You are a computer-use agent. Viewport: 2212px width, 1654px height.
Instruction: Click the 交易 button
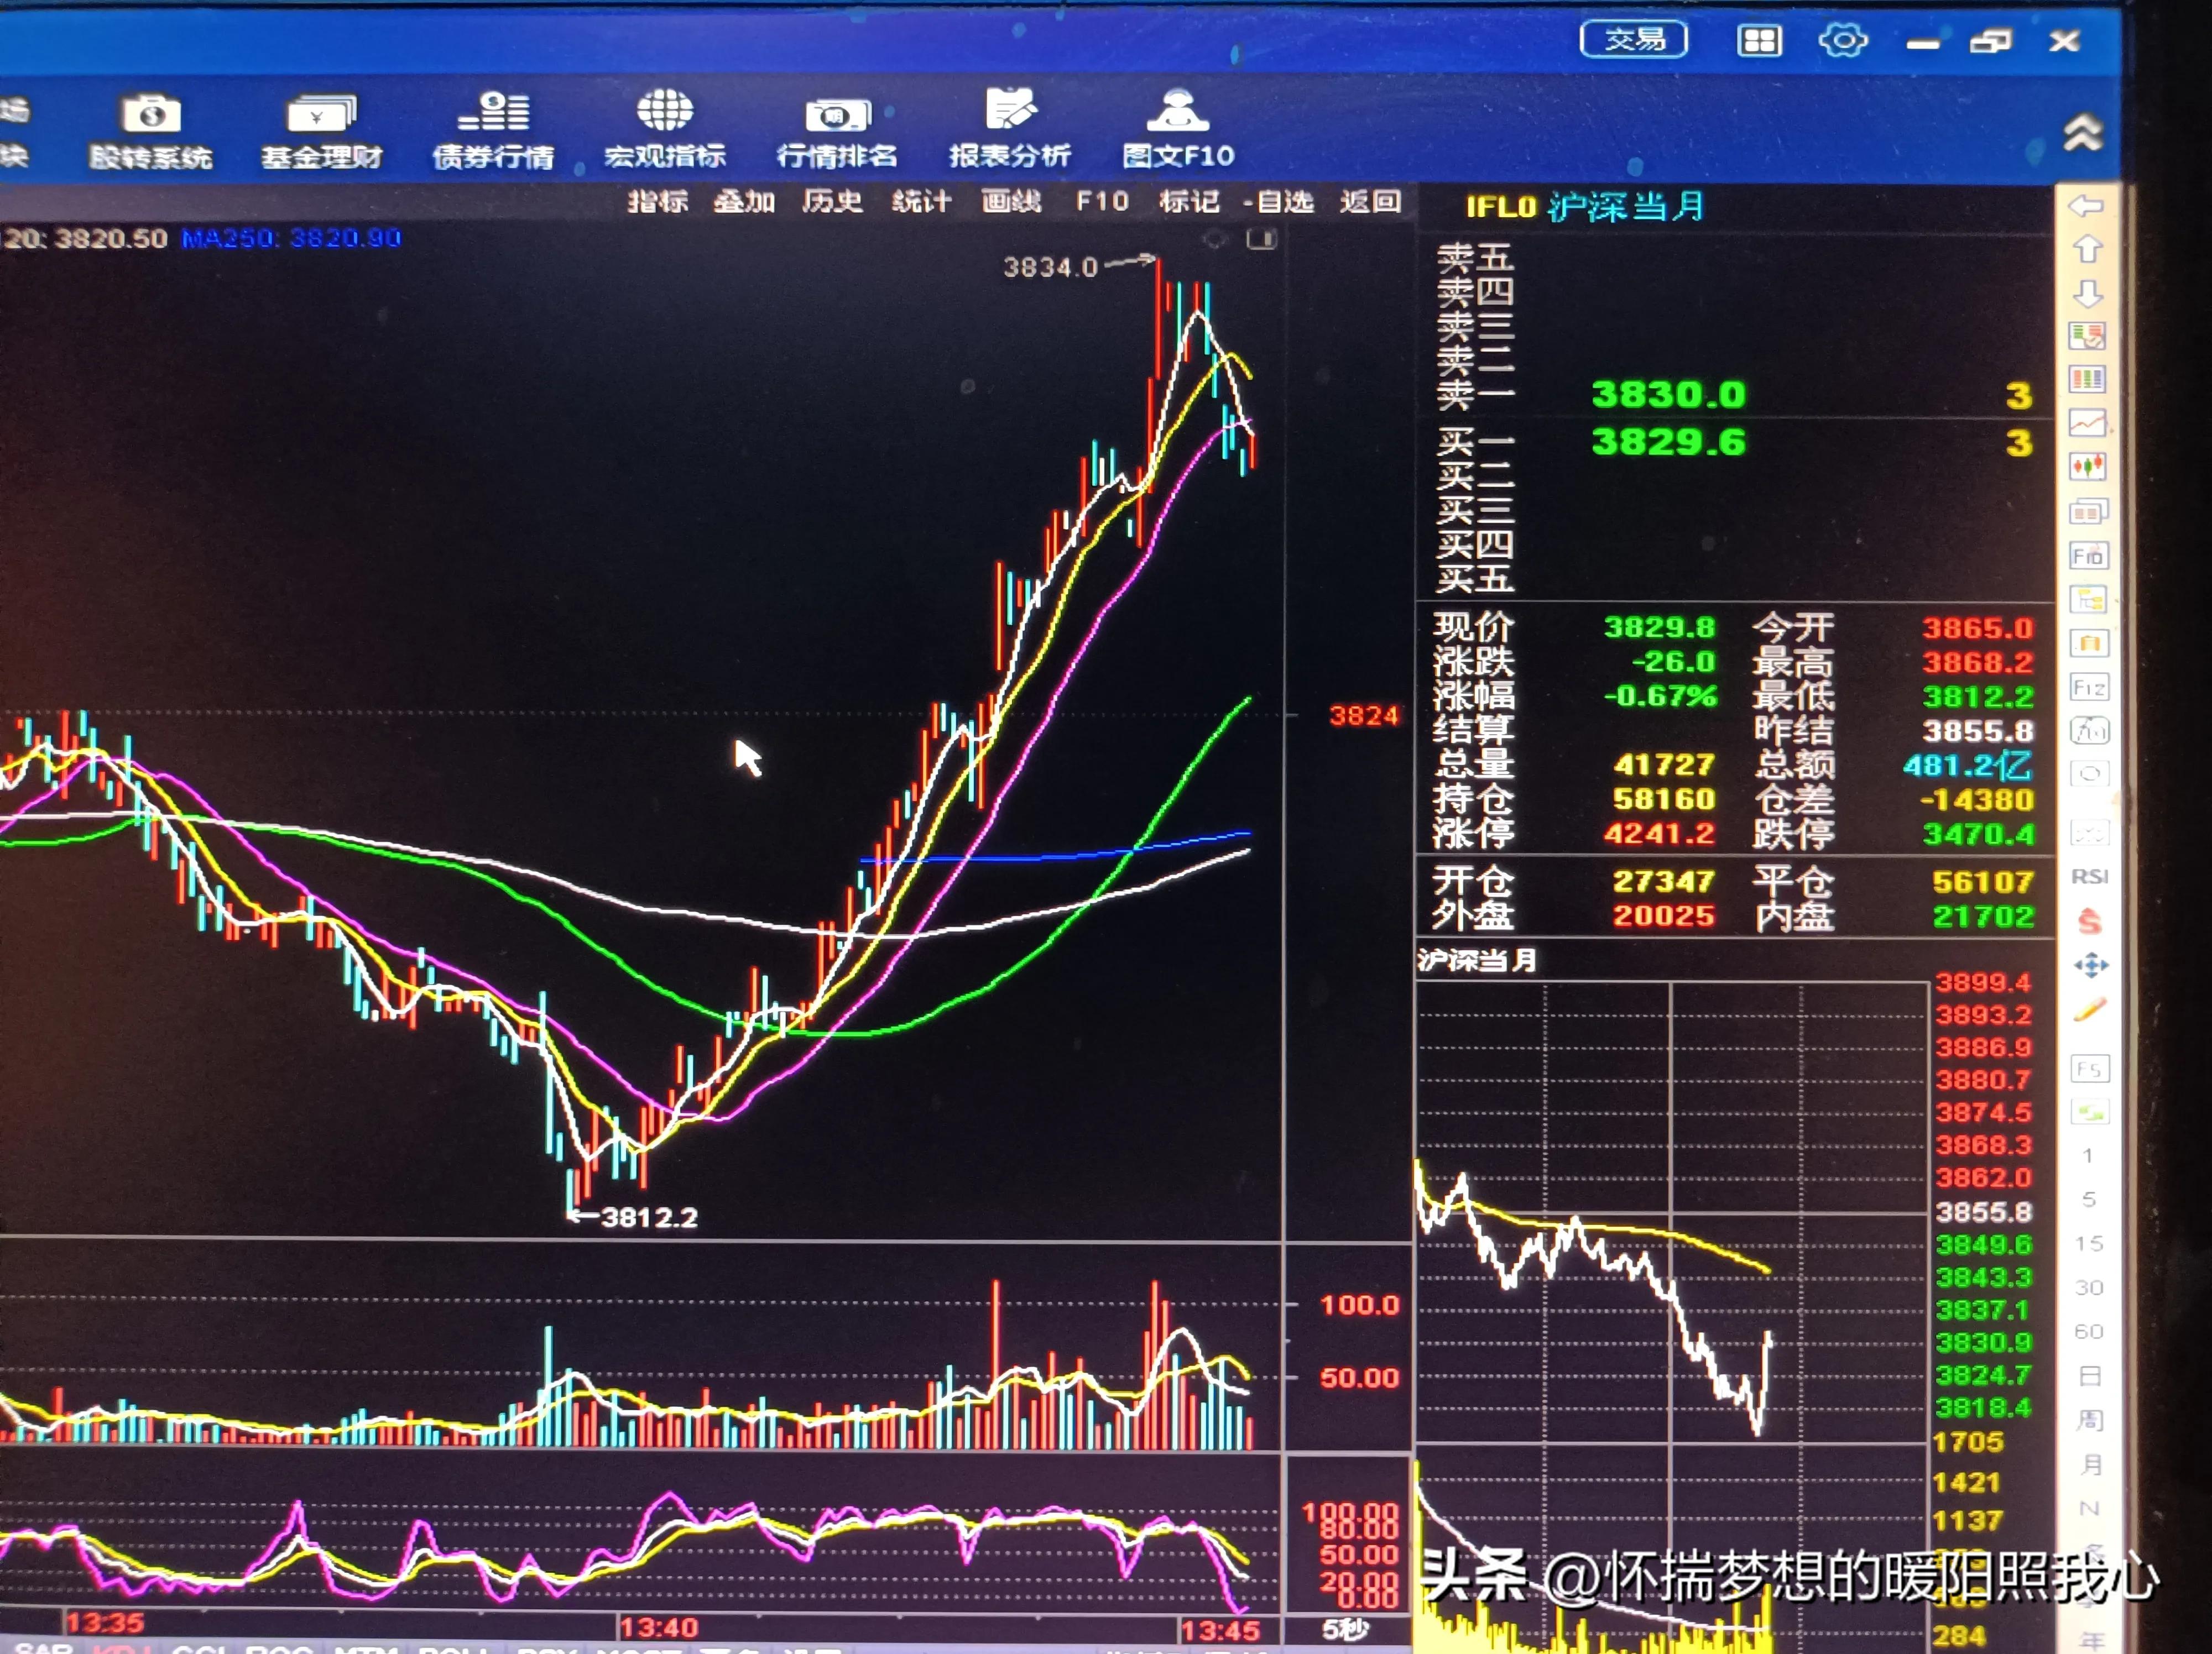coord(1633,40)
